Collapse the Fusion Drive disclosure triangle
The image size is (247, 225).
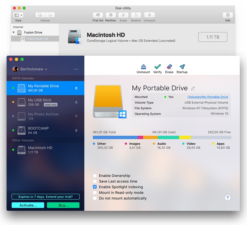point(14,33)
